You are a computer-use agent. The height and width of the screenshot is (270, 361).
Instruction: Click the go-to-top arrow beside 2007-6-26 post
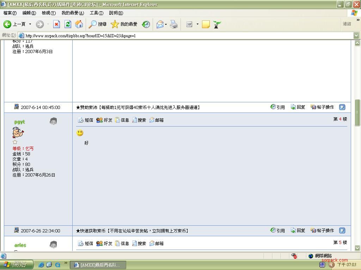pos(342,230)
